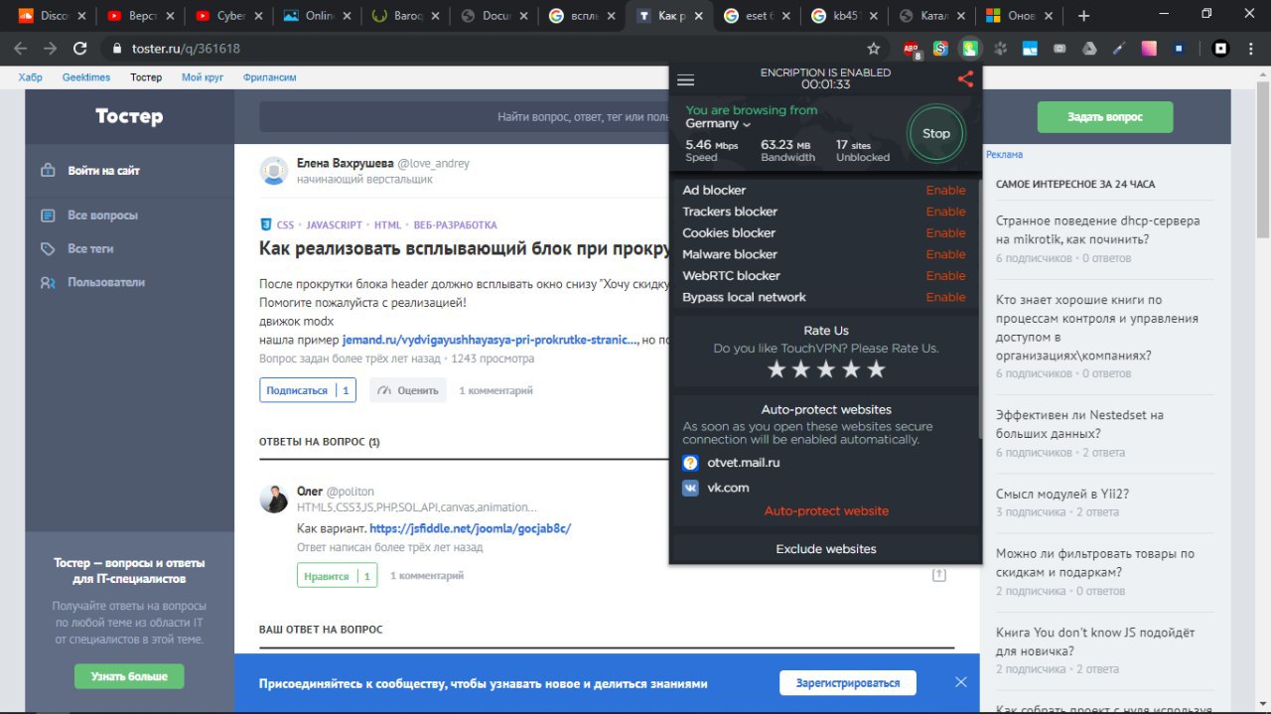Rate TouchVPN with the first star
The width and height of the screenshot is (1271, 714).
[x=777, y=369]
